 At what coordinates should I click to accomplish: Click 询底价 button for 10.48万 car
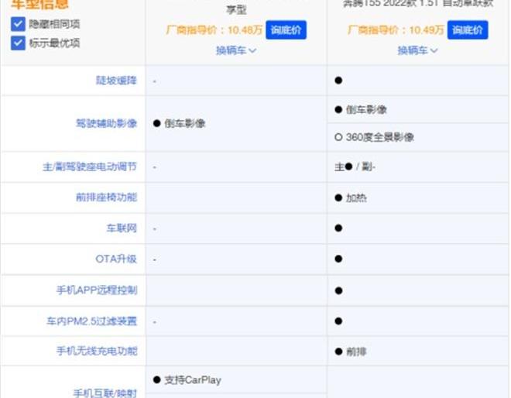286,30
